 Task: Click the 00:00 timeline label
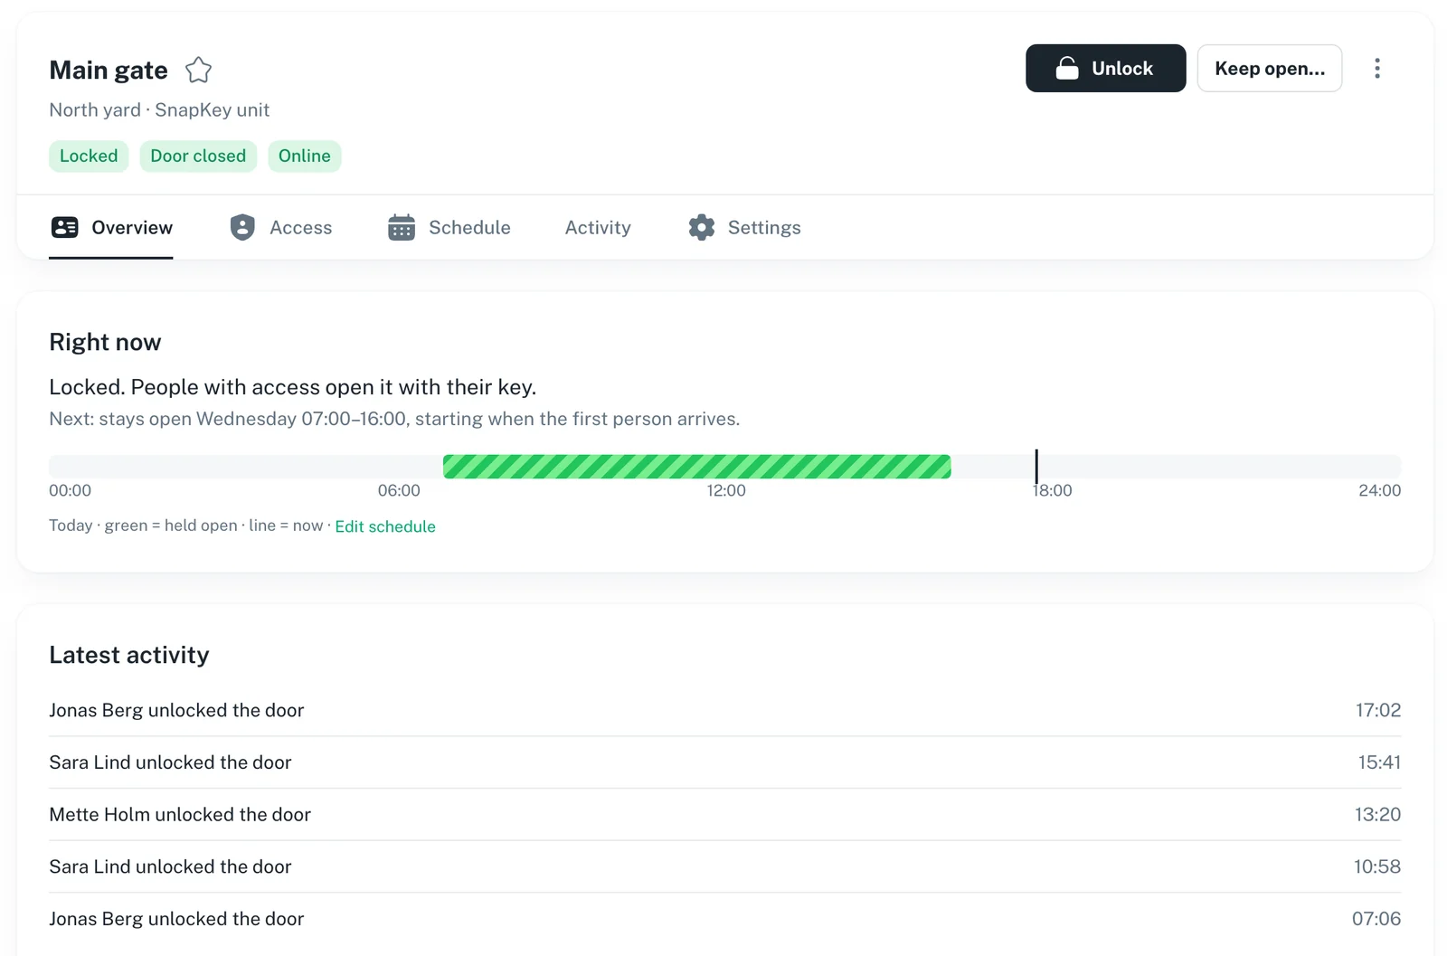(71, 490)
